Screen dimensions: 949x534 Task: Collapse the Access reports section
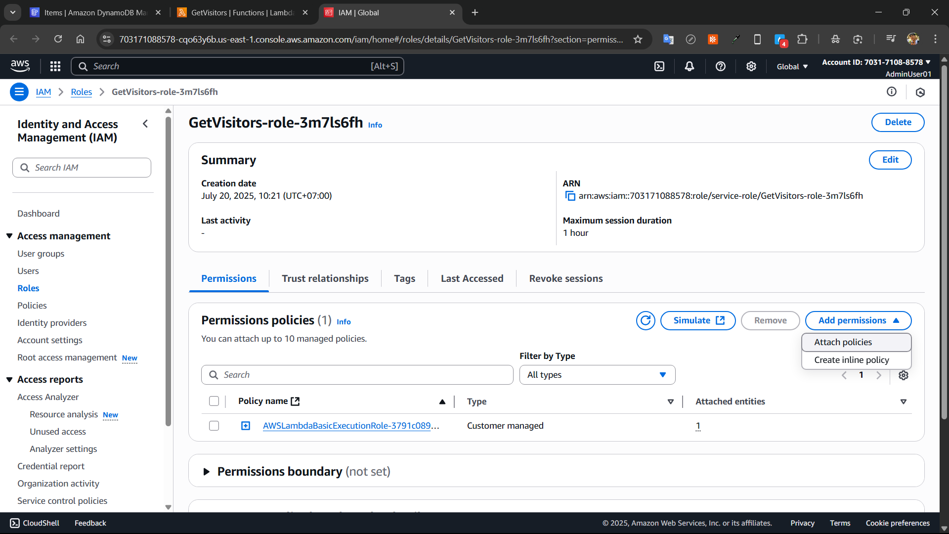tap(9, 380)
